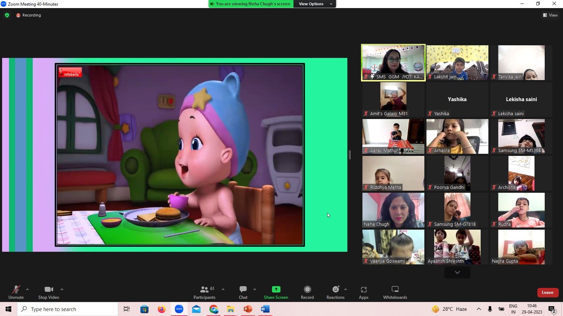Click the green encryption shield icon
563x316 pixels.
click(7, 15)
